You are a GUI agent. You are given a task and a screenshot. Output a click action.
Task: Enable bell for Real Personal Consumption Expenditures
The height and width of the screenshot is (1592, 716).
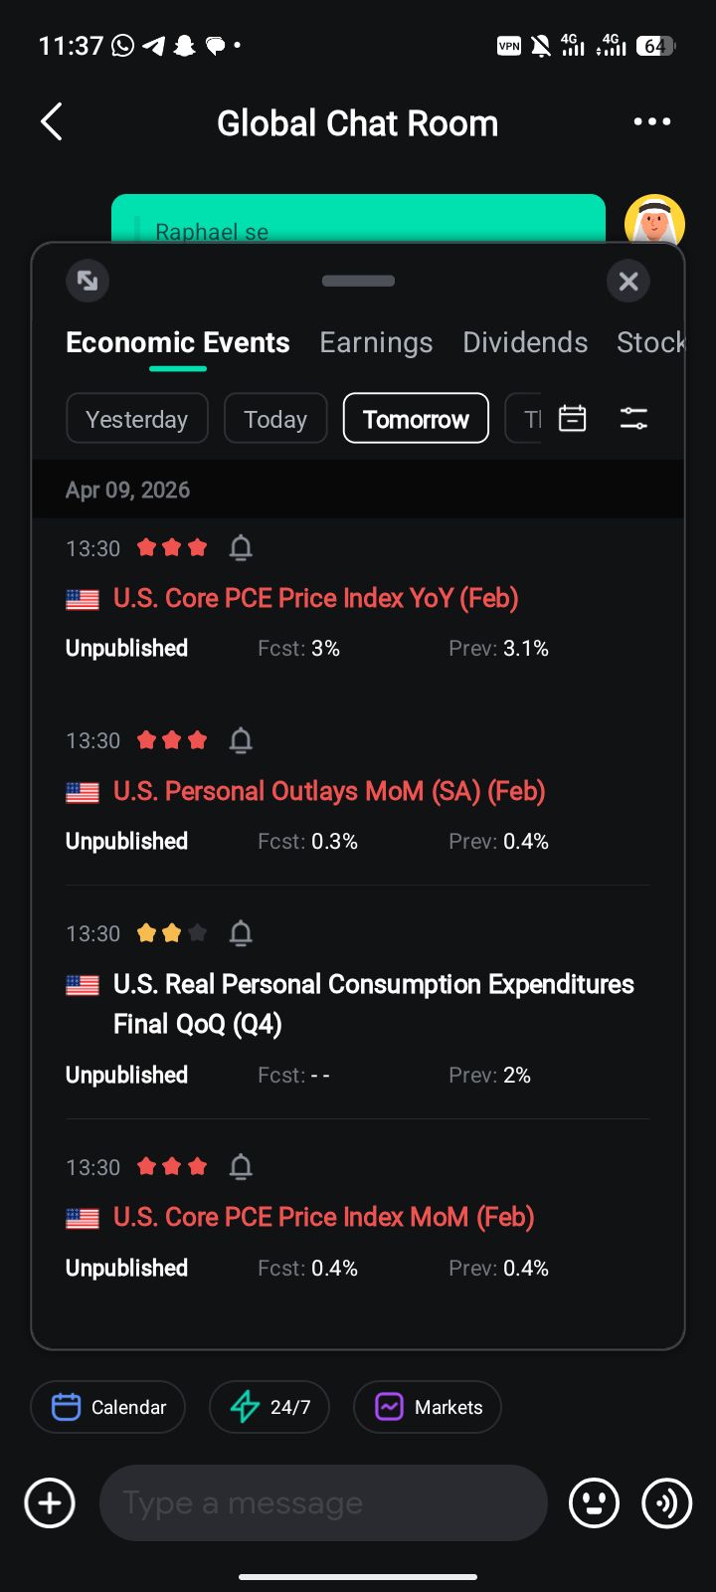(241, 933)
